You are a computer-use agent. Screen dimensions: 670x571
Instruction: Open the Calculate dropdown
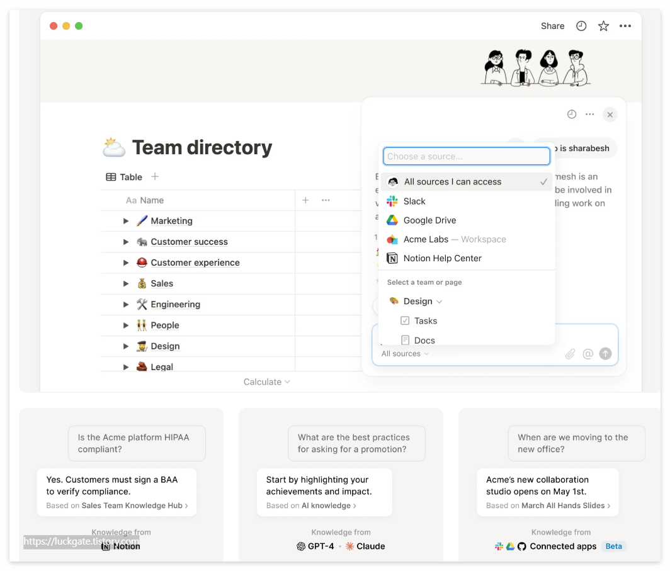pos(266,382)
